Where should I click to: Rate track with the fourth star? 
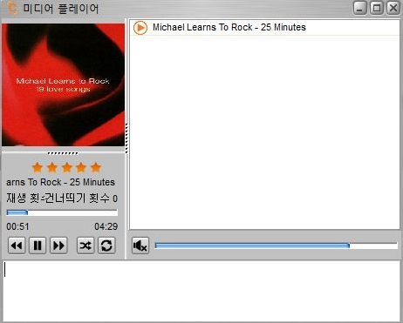(x=81, y=167)
